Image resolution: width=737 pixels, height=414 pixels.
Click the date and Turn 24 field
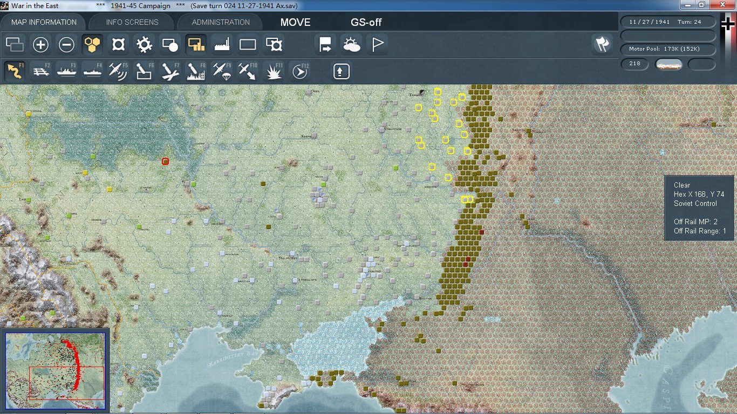[668, 22]
